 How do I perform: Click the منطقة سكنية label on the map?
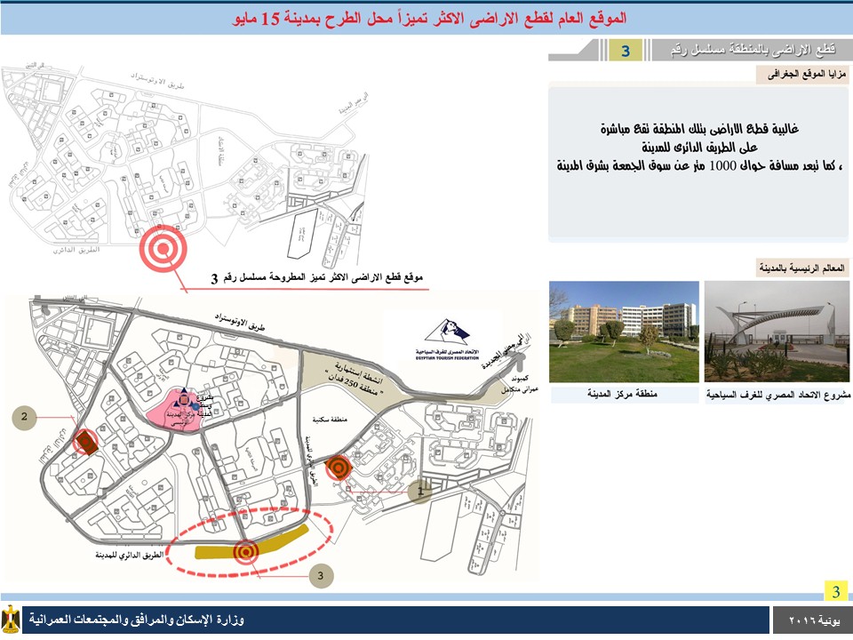(331, 419)
